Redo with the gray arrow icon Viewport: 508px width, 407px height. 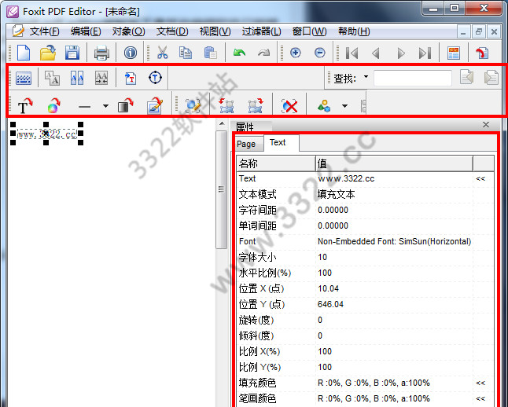263,52
